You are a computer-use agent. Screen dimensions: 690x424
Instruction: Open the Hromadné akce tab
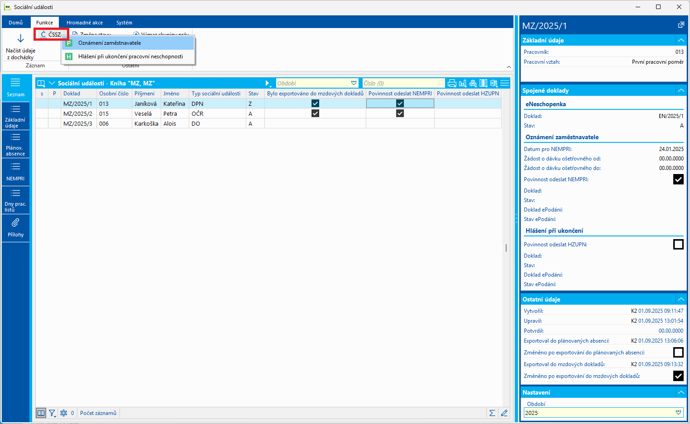click(x=85, y=23)
